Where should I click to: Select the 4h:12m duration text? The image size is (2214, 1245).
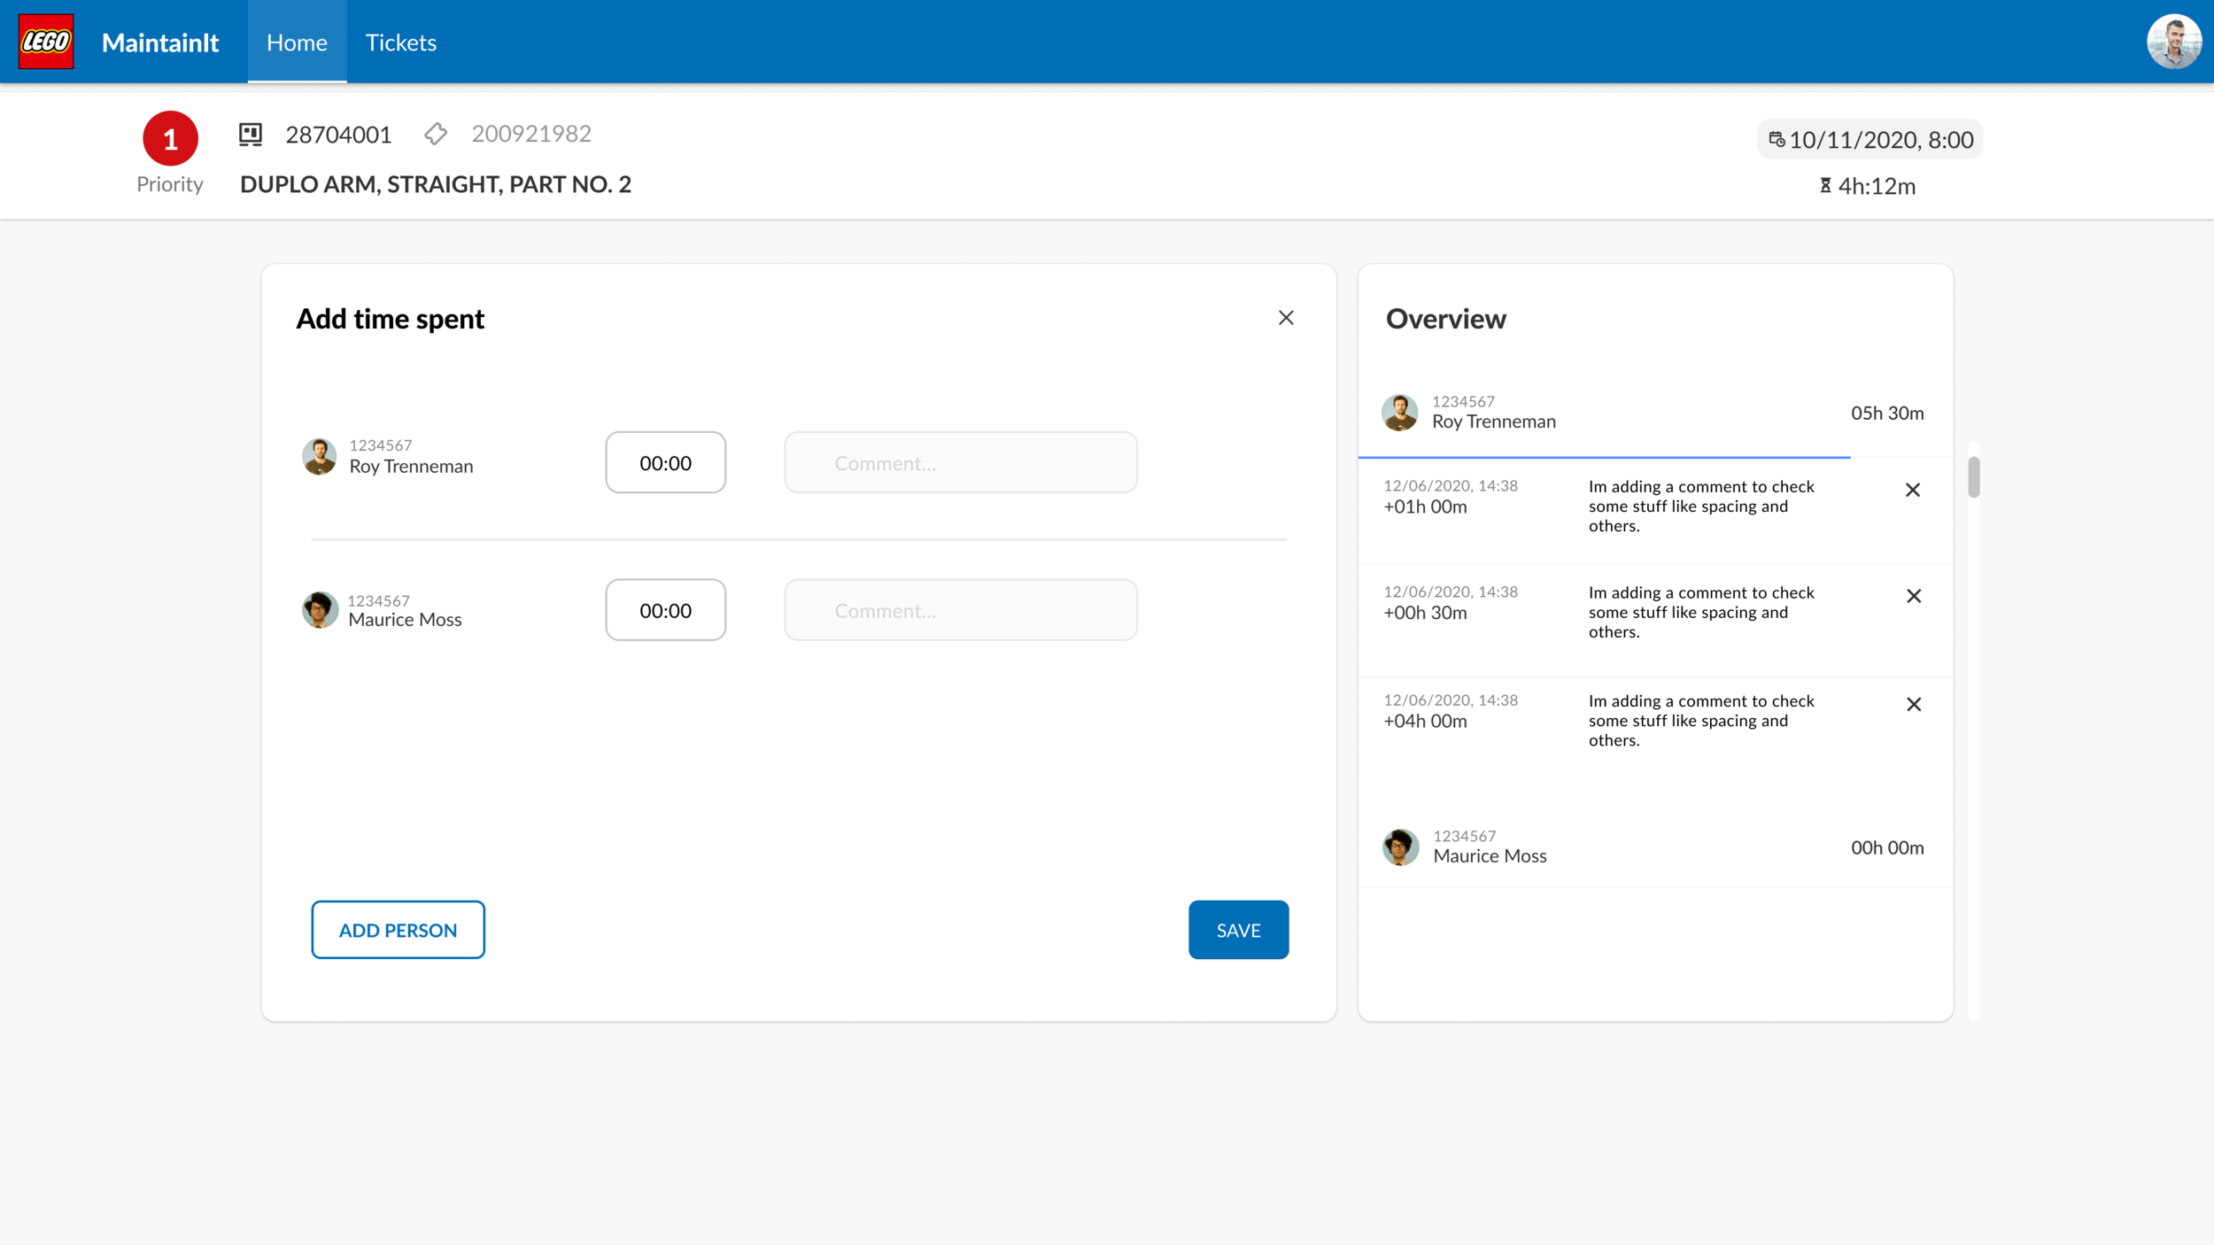click(1877, 186)
